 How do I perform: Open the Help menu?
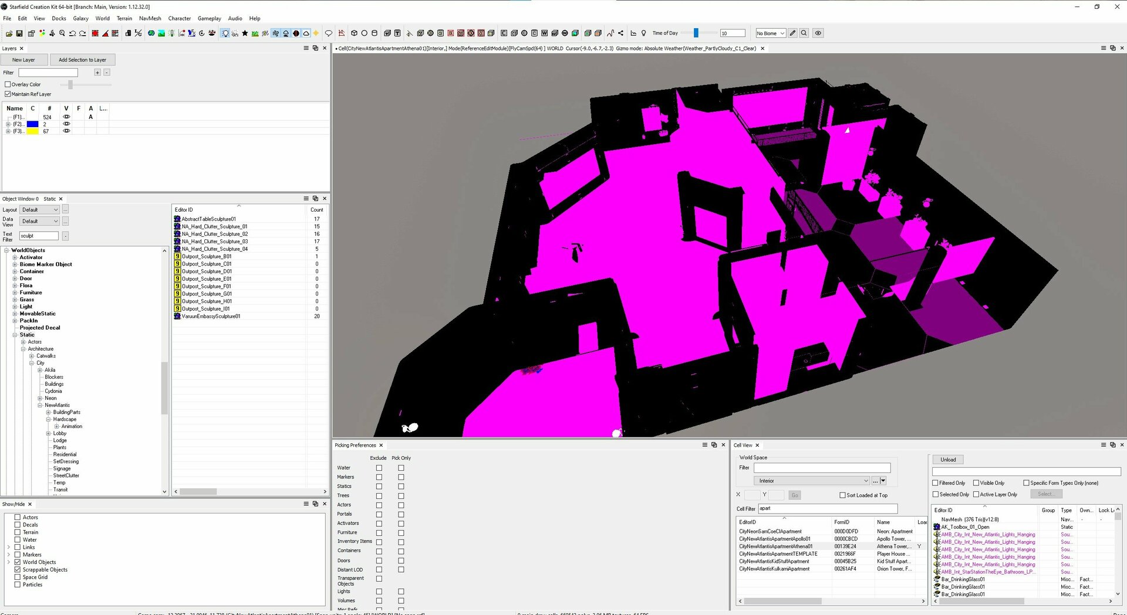(x=255, y=18)
